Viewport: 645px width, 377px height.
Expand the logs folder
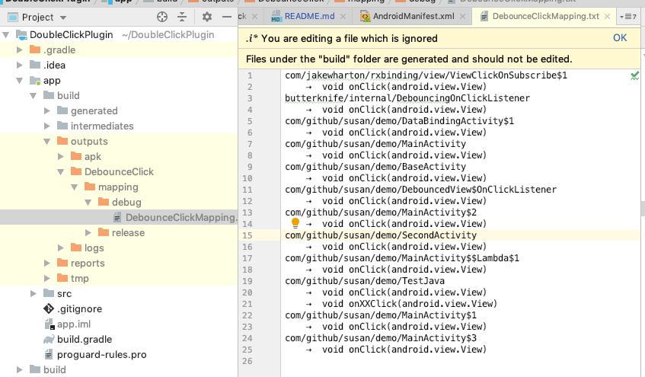click(x=60, y=248)
